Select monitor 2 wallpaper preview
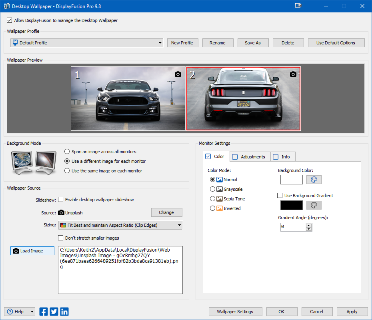The image size is (372, 320). point(244,98)
